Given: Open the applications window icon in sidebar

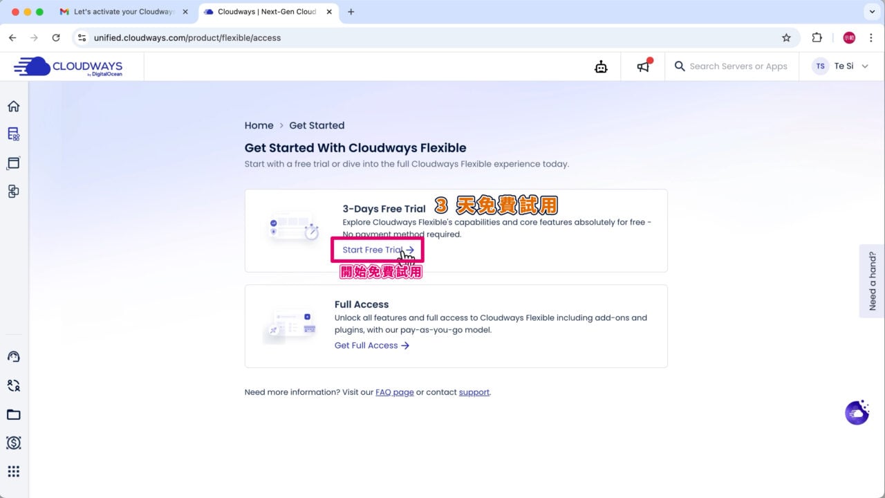Looking at the screenshot, I should coord(13,163).
